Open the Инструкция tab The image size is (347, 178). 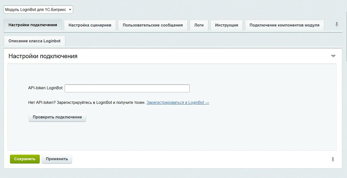[x=227, y=25]
